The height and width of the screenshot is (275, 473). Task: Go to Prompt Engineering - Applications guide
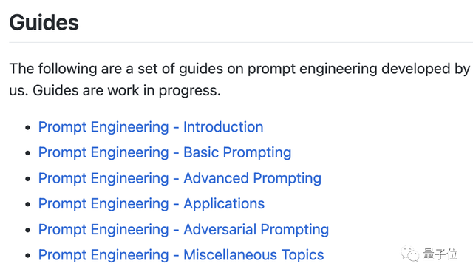(x=152, y=204)
